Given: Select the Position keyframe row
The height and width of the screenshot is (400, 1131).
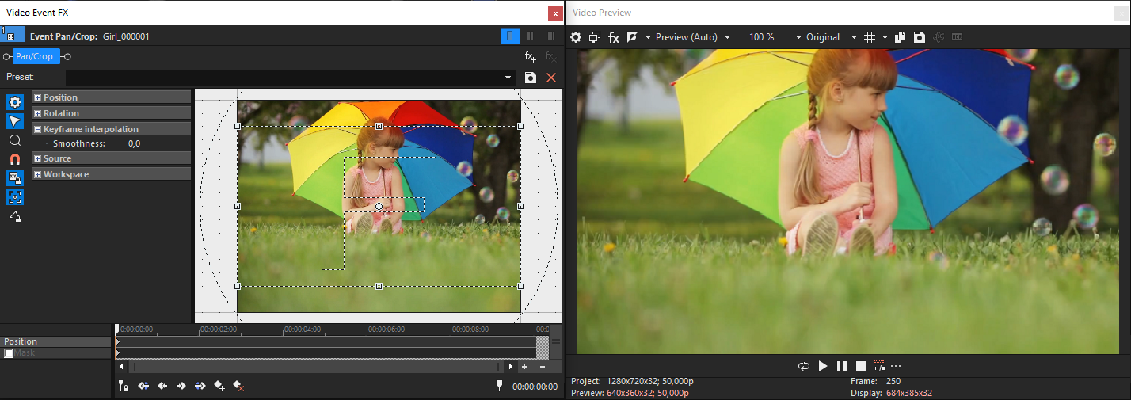Looking at the screenshot, I should coord(55,342).
